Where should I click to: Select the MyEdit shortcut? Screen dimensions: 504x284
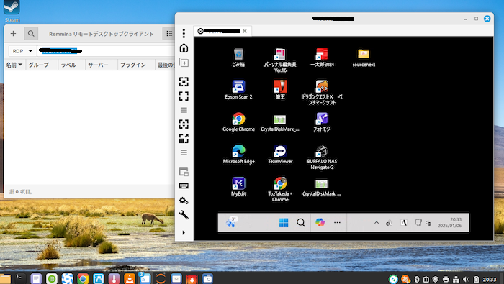click(x=238, y=187)
